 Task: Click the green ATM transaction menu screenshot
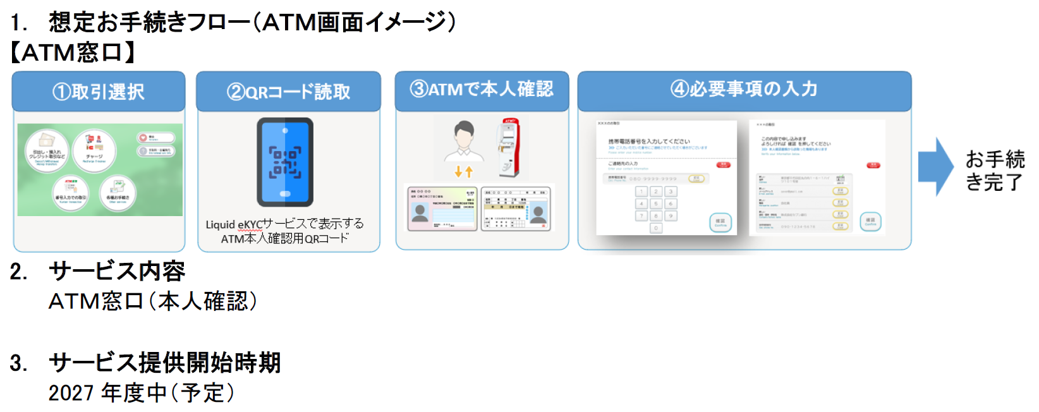100,170
